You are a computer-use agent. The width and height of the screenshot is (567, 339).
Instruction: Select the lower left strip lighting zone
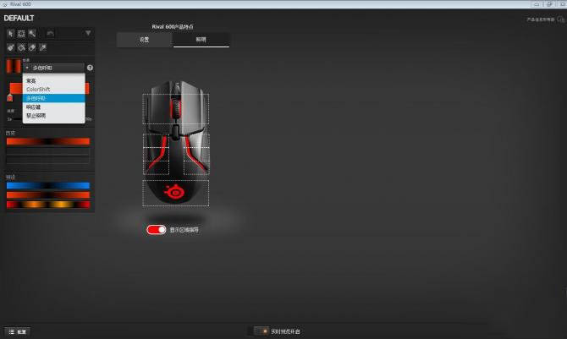pyautogui.click(x=156, y=167)
